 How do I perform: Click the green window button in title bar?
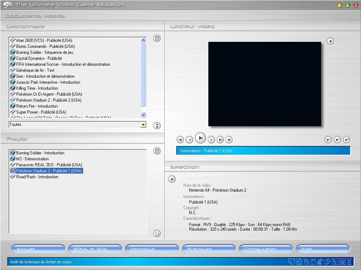pyautogui.click(x=347, y=5)
